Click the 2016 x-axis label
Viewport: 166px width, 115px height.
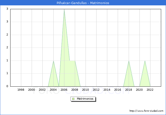point(118,90)
